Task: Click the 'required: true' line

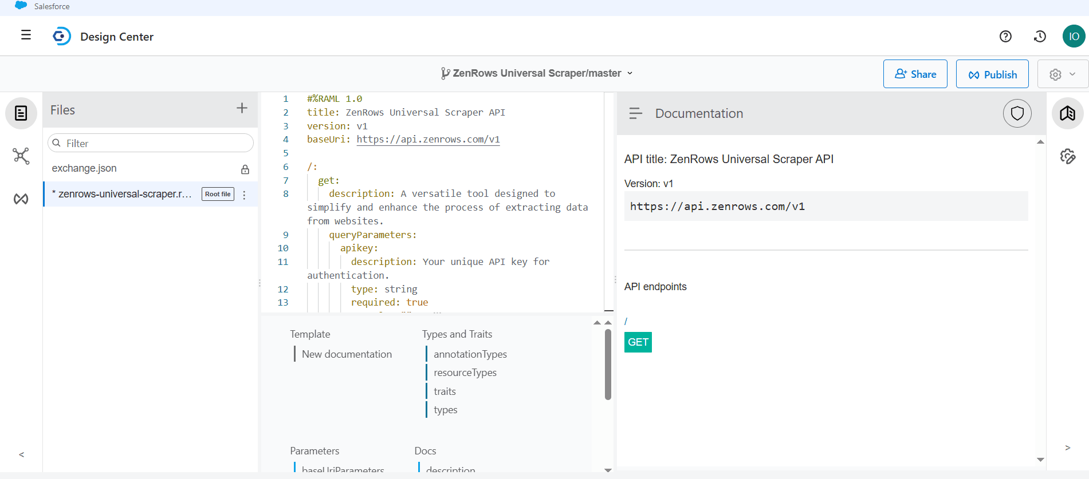Action: pyautogui.click(x=390, y=302)
